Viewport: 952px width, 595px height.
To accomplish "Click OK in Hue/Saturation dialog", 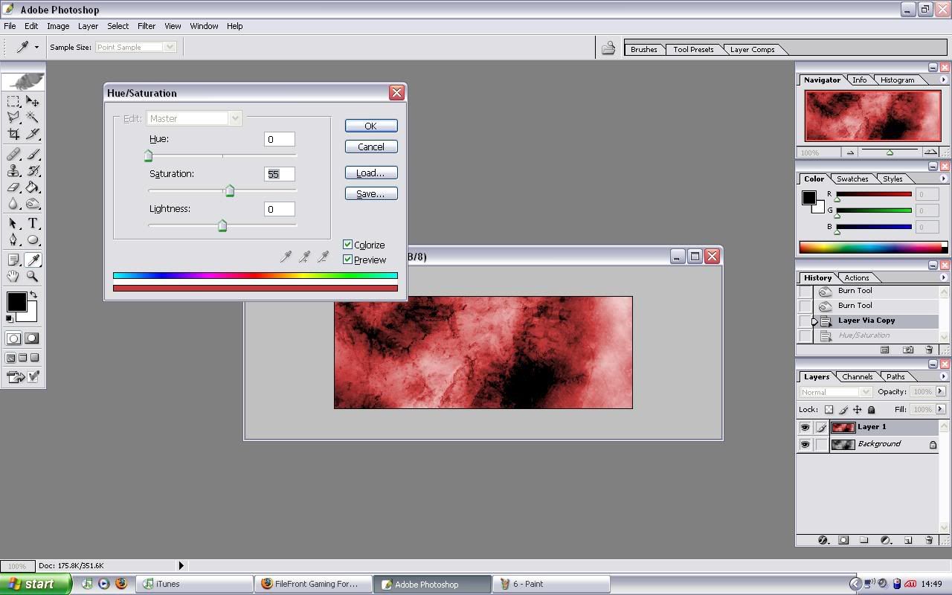I will (x=370, y=126).
